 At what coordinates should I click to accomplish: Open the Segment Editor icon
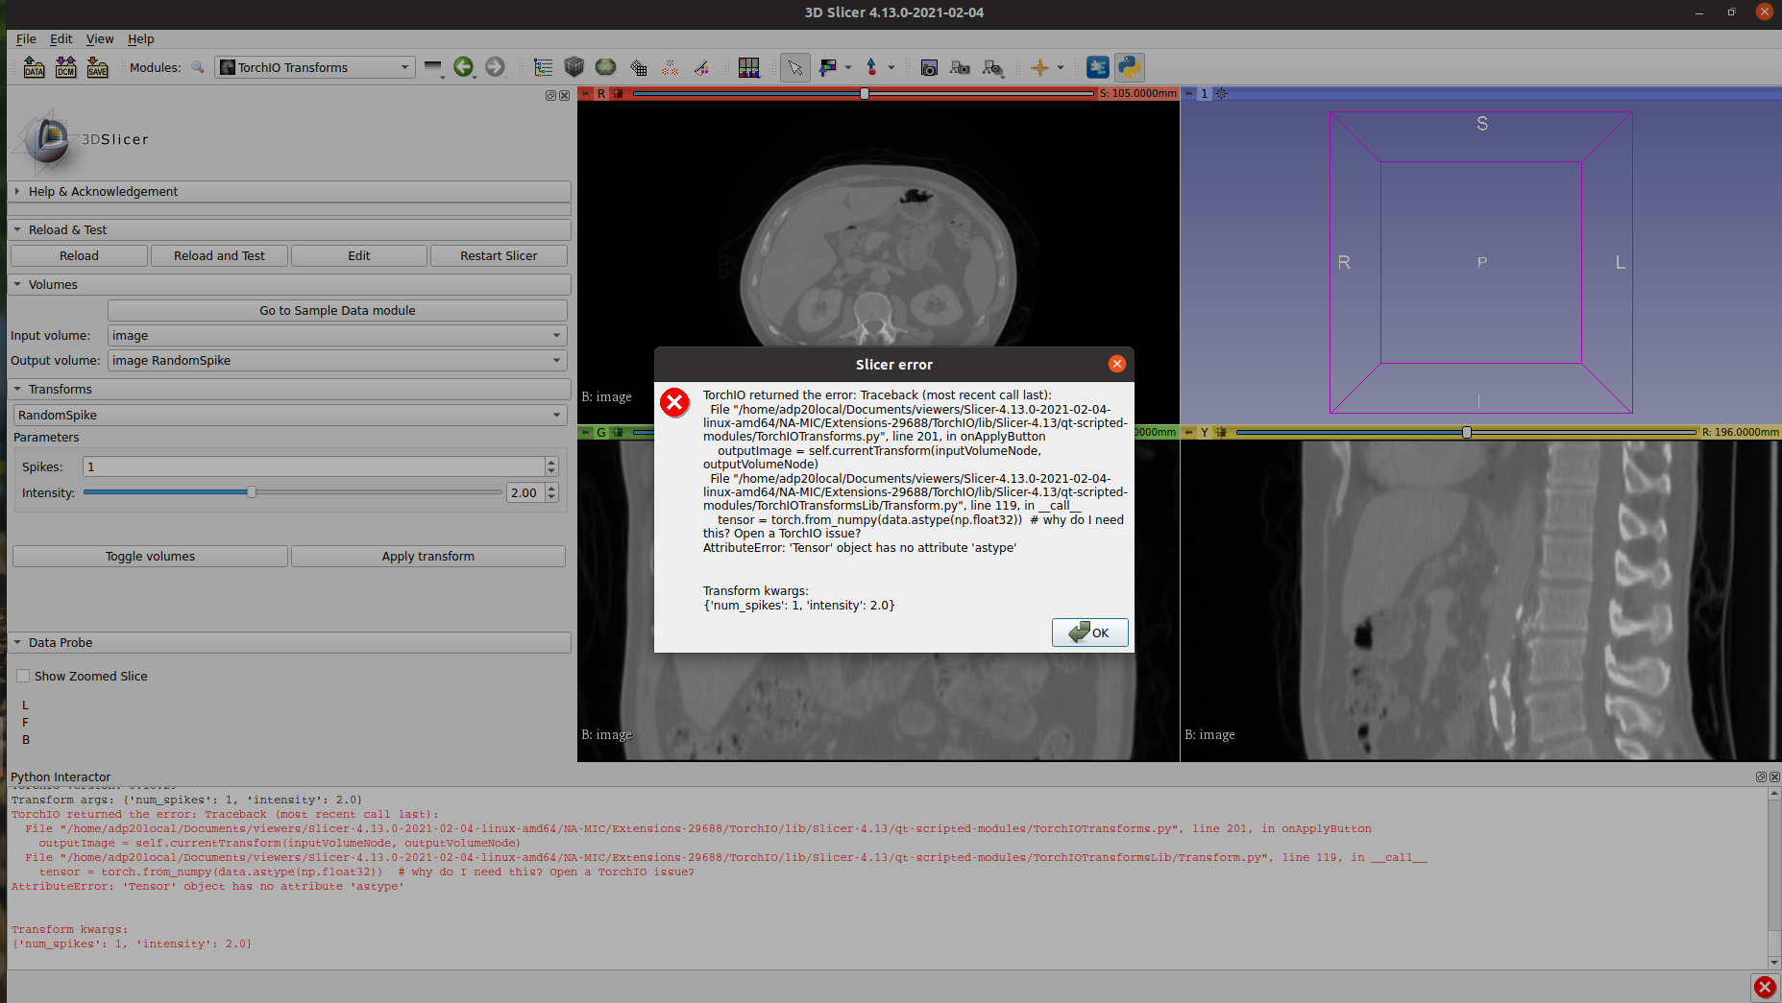pyautogui.click(x=605, y=67)
